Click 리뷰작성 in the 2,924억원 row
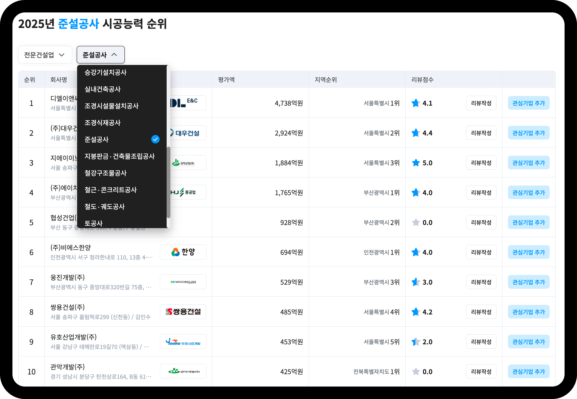The width and height of the screenshot is (577, 399). [x=481, y=133]
